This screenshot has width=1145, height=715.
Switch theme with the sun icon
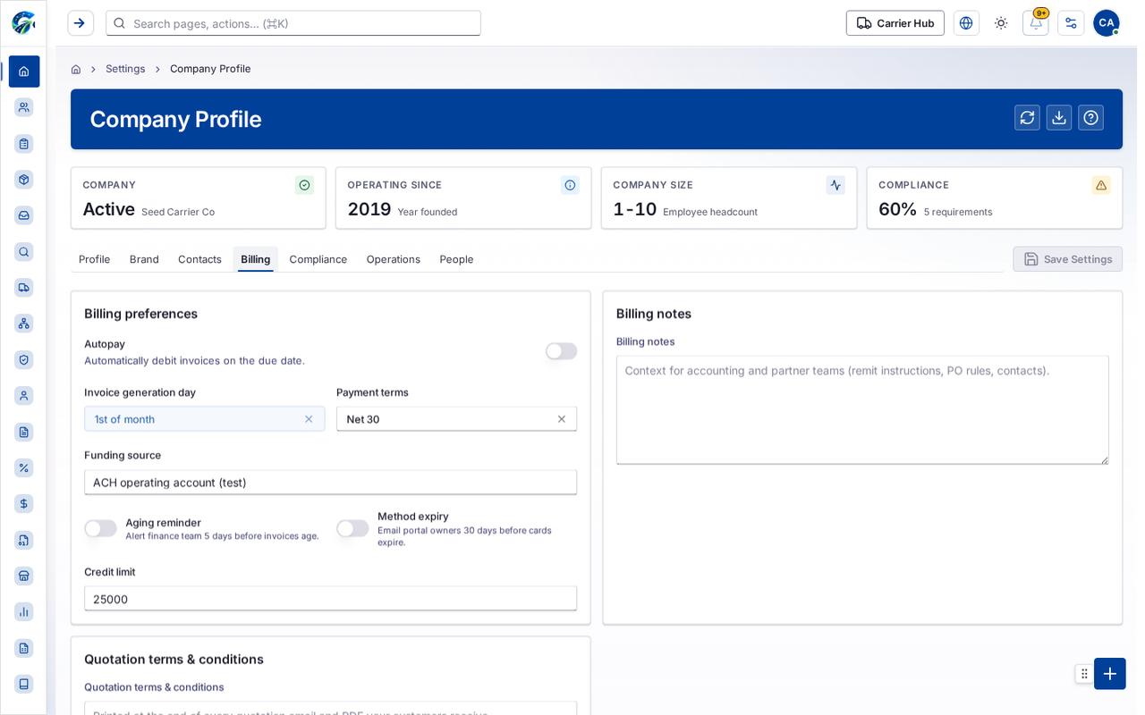point(1001,23)
